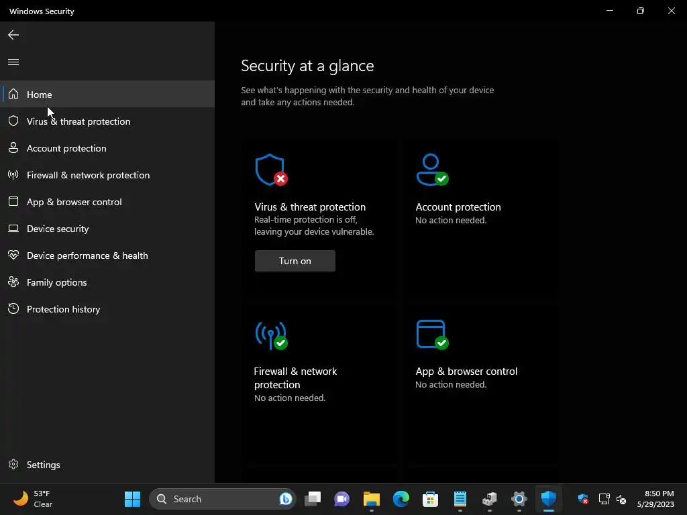Click the network icon in the system tray
Viewport: 687px width, 515px height.
tap(604, 499)
